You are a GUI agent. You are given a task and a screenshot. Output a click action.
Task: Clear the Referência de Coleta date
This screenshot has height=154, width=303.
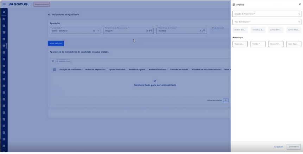pos(201,31)
